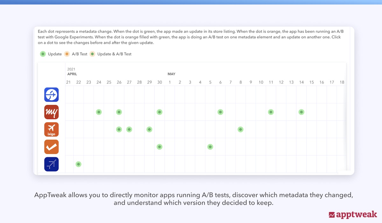The width and height of the screenshot is (382, 223).
Task: Click the APRIL month label in timeline header
Action: (72, 74)
